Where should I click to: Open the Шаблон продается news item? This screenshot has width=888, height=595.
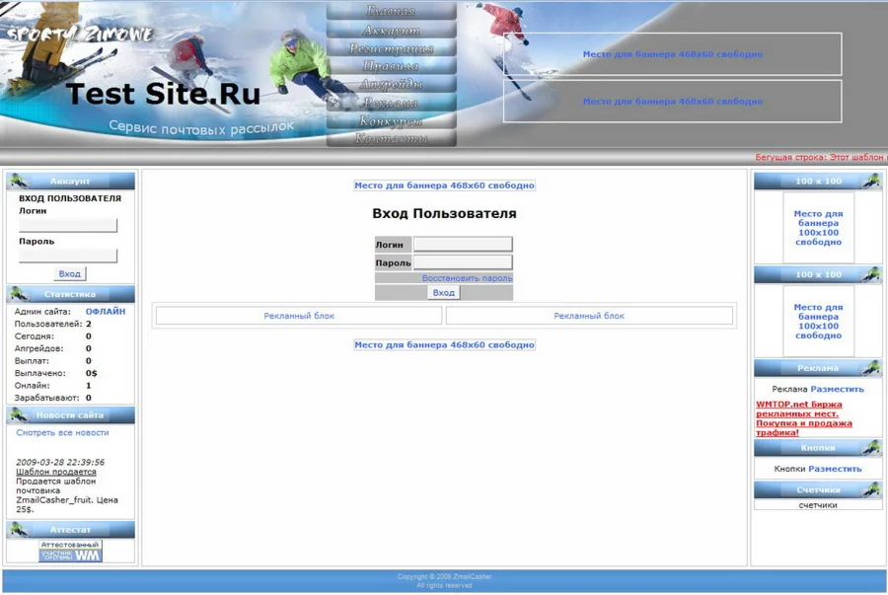[56, 472]
